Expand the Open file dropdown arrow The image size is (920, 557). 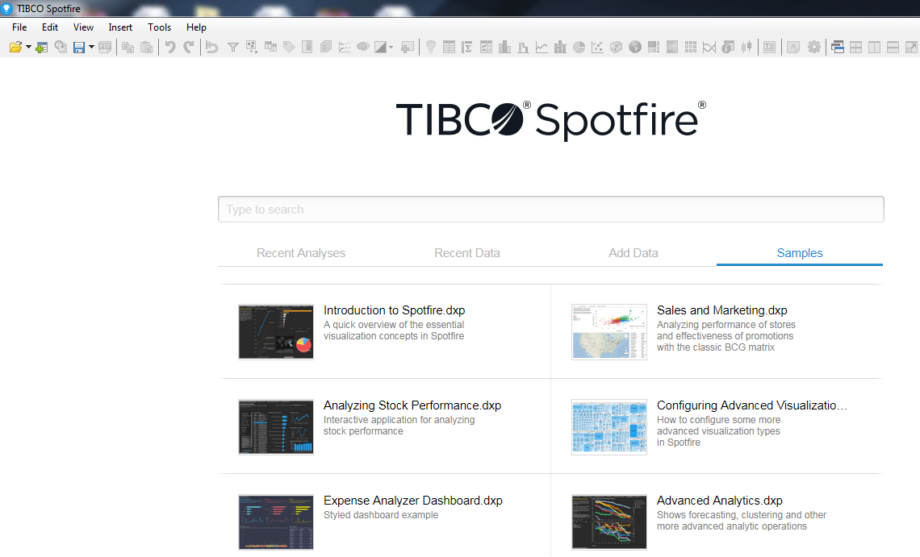coord(29,48)
